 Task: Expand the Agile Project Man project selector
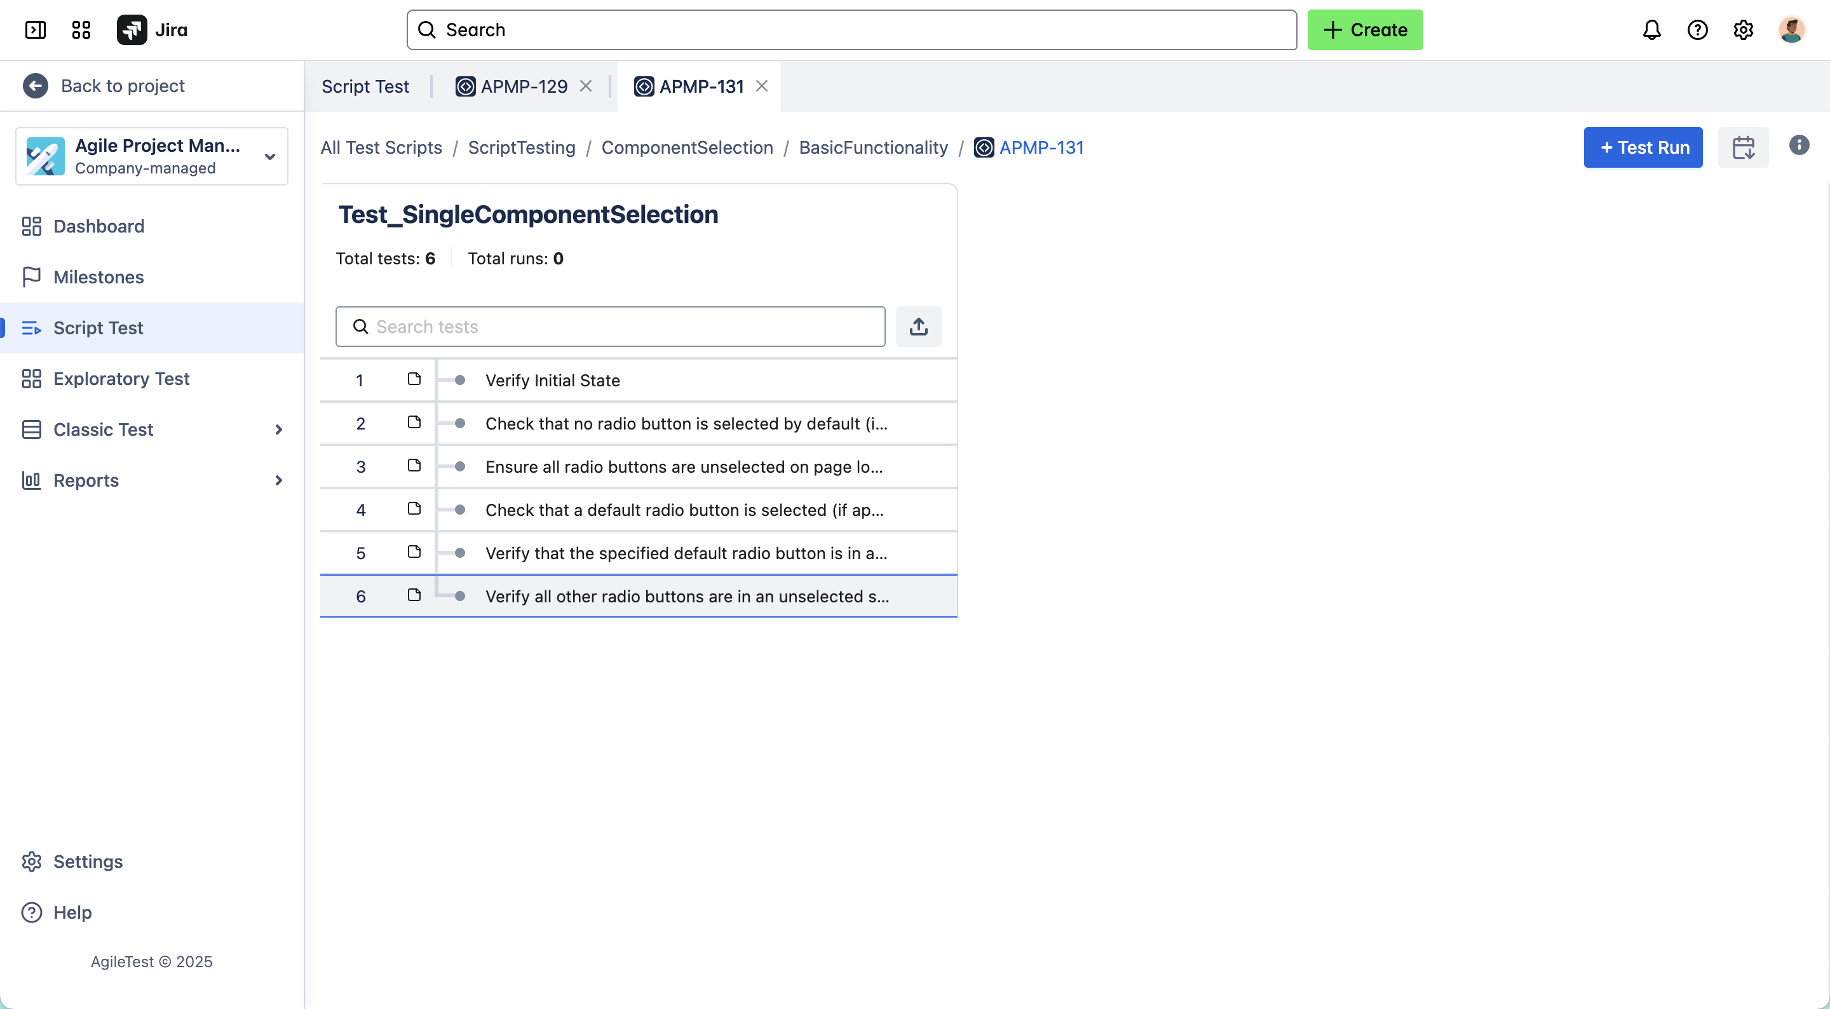(270, 156)
